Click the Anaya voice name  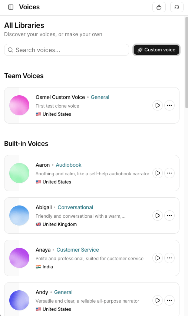click(43, 250)
